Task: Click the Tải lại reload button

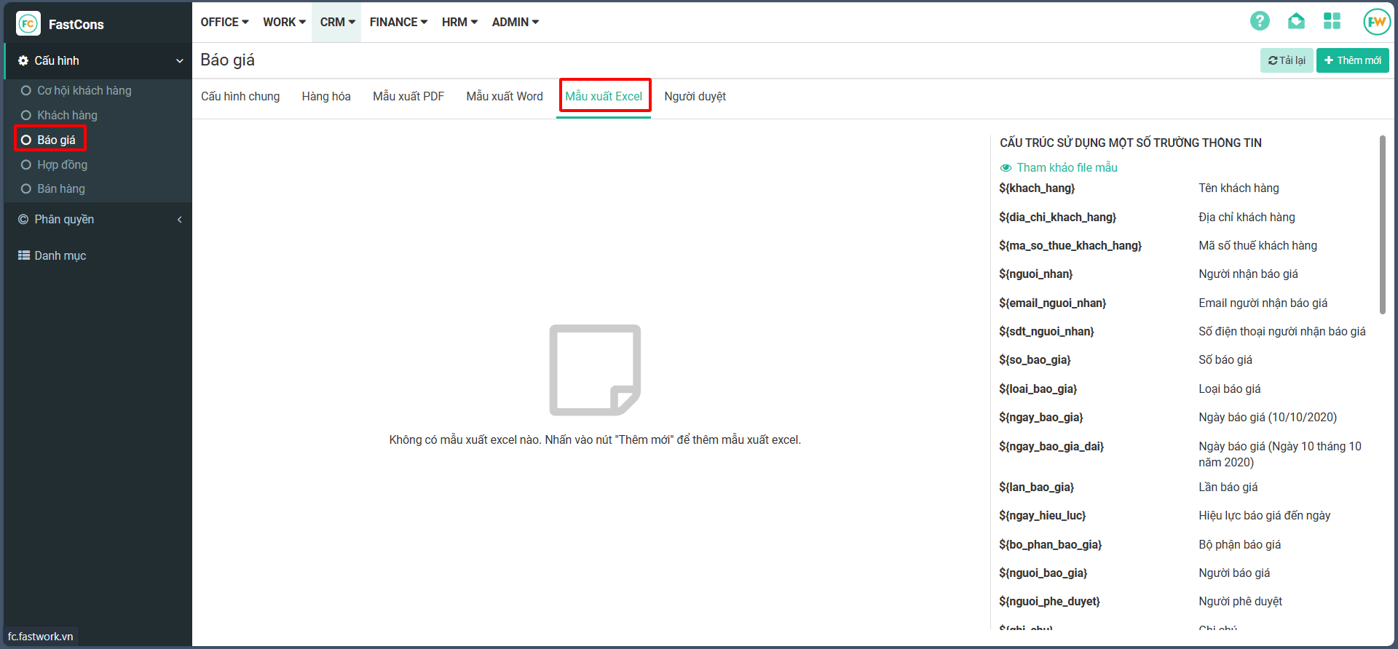Action: tap(1287, 60)
